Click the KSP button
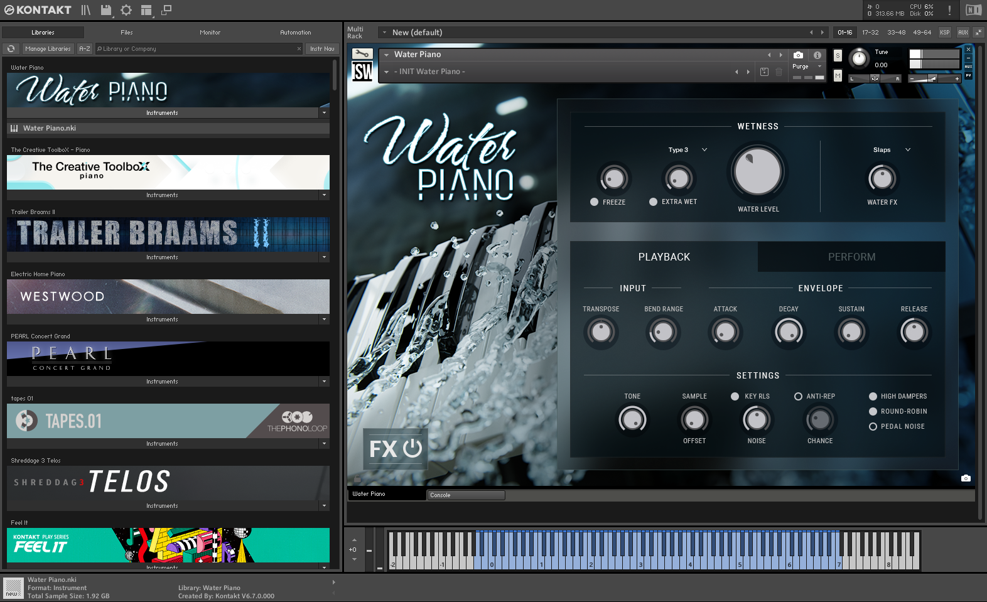The height and width of the screenshot is (602, 987). (x=945, y=32)
